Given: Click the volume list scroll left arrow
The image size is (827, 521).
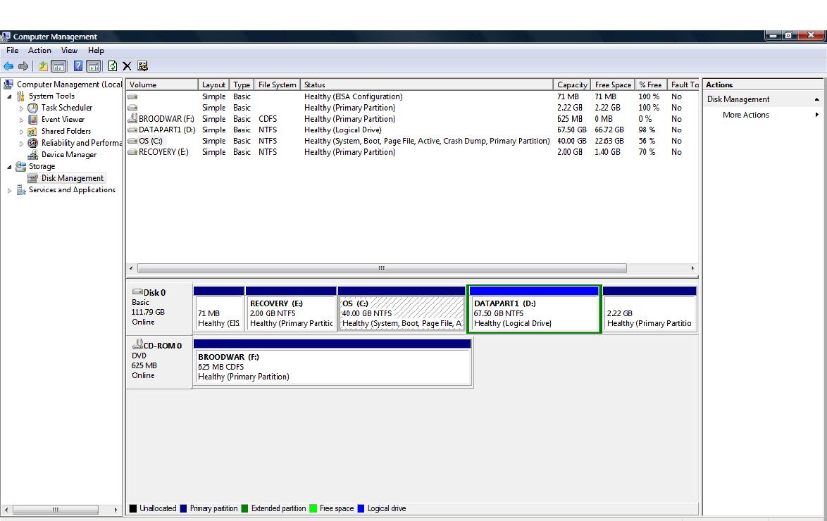Looking at the screenshot, I should [131, 268].
